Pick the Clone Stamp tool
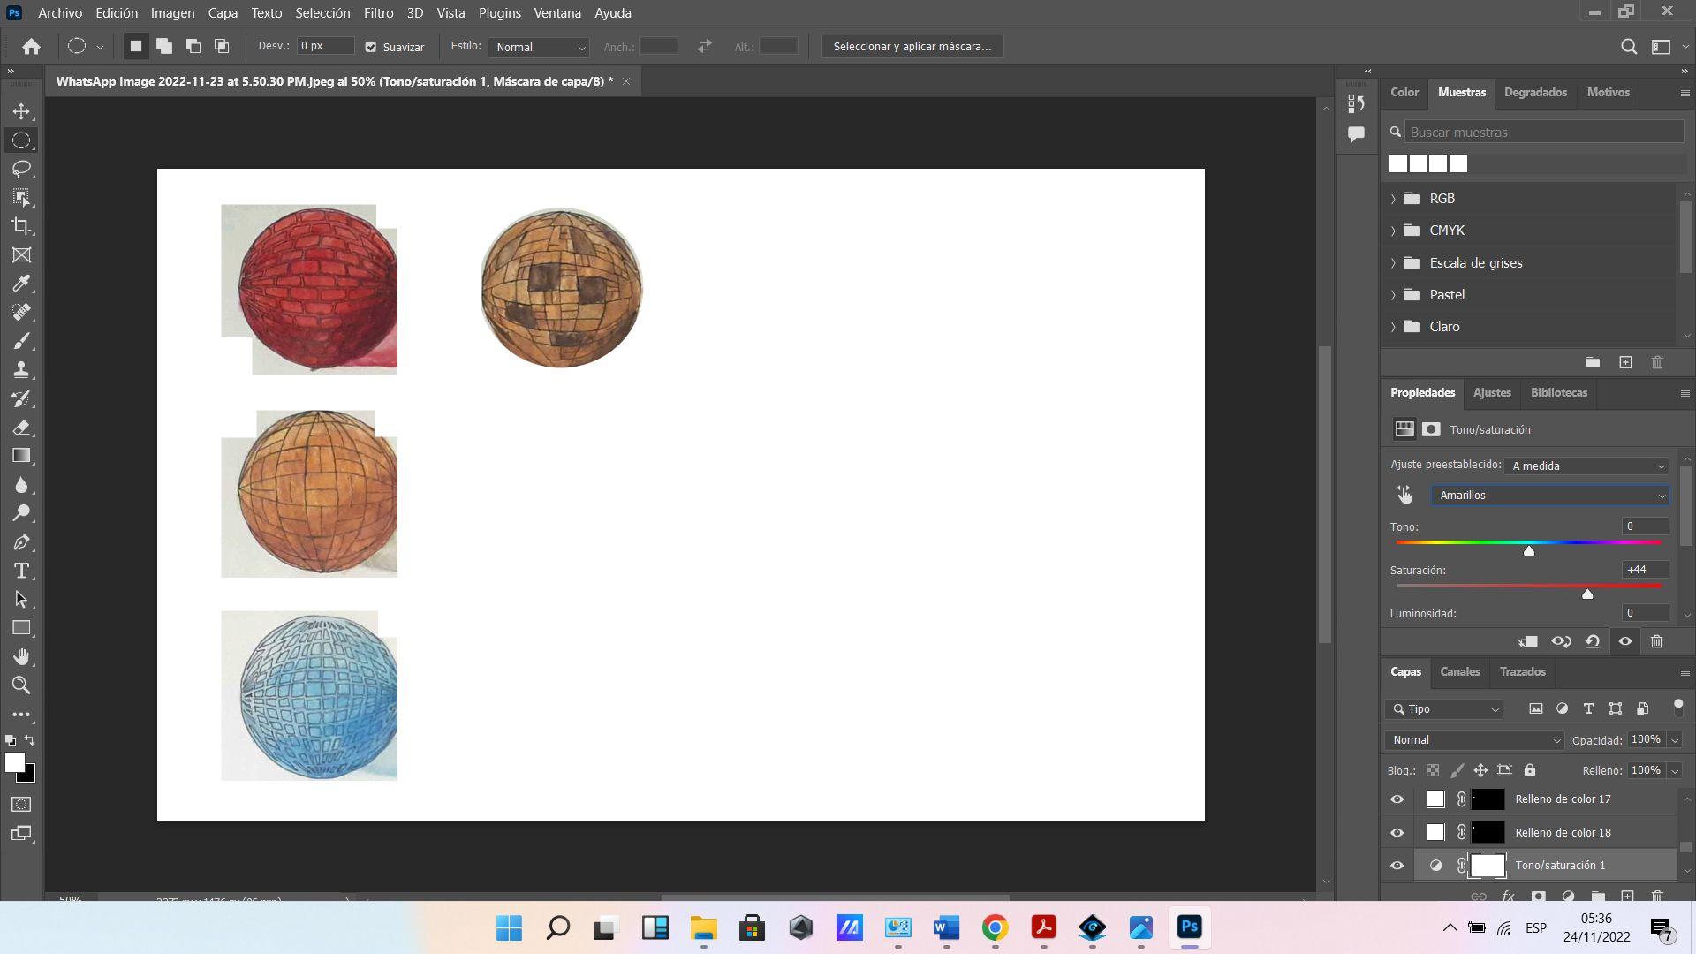 tap(21, 369)
